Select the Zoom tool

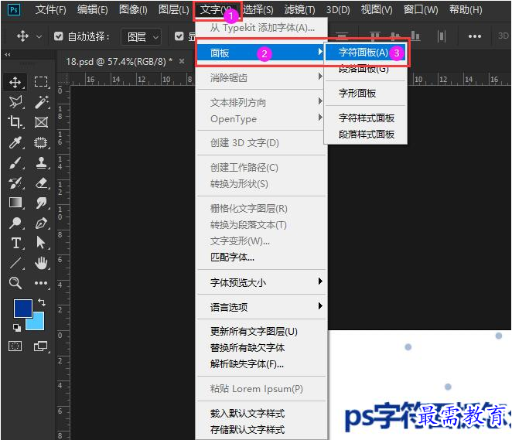click(15, 283)
